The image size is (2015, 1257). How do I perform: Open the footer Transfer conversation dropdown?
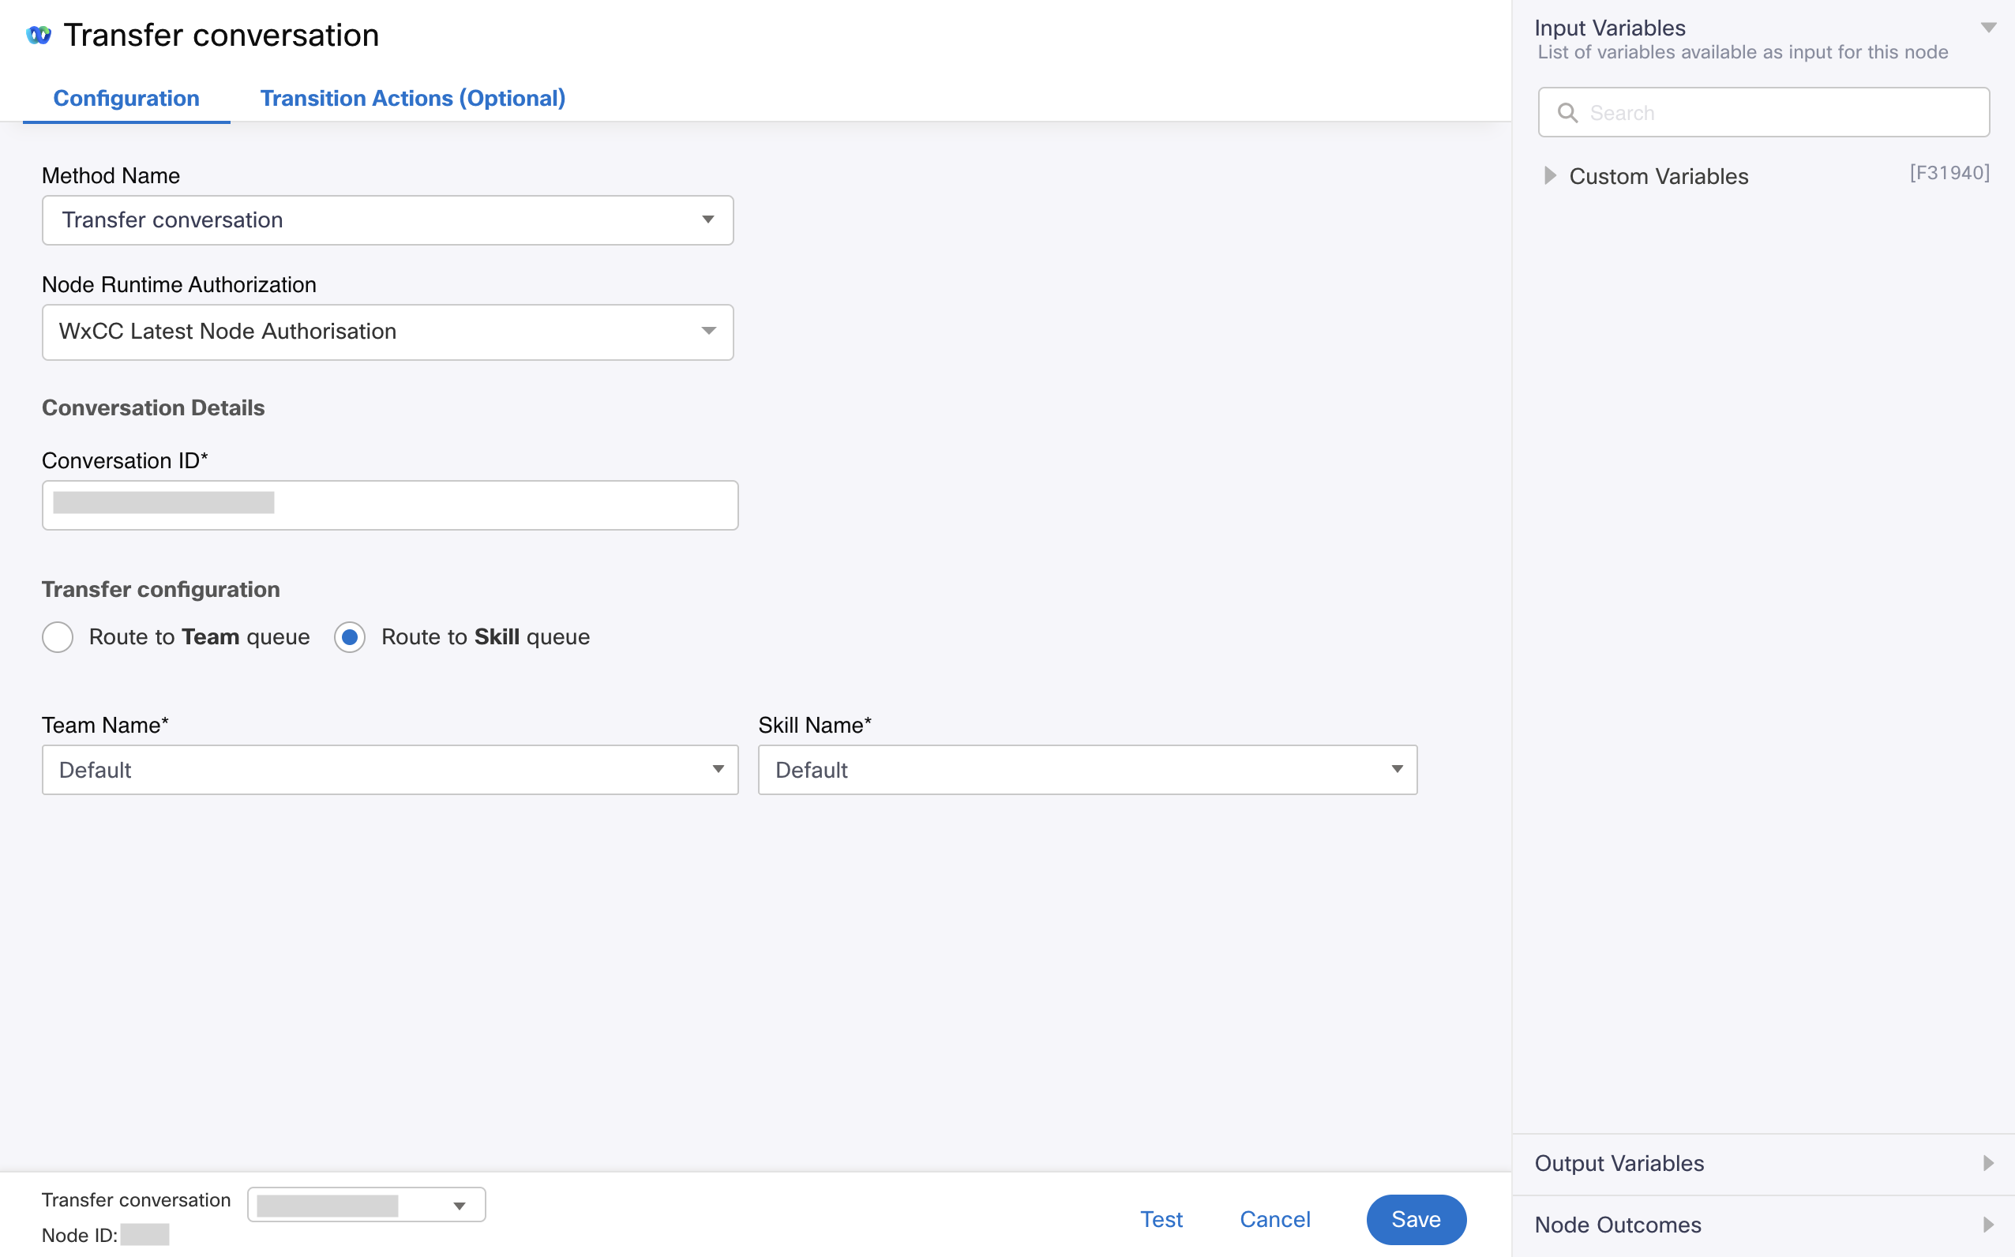(366, 1205)
